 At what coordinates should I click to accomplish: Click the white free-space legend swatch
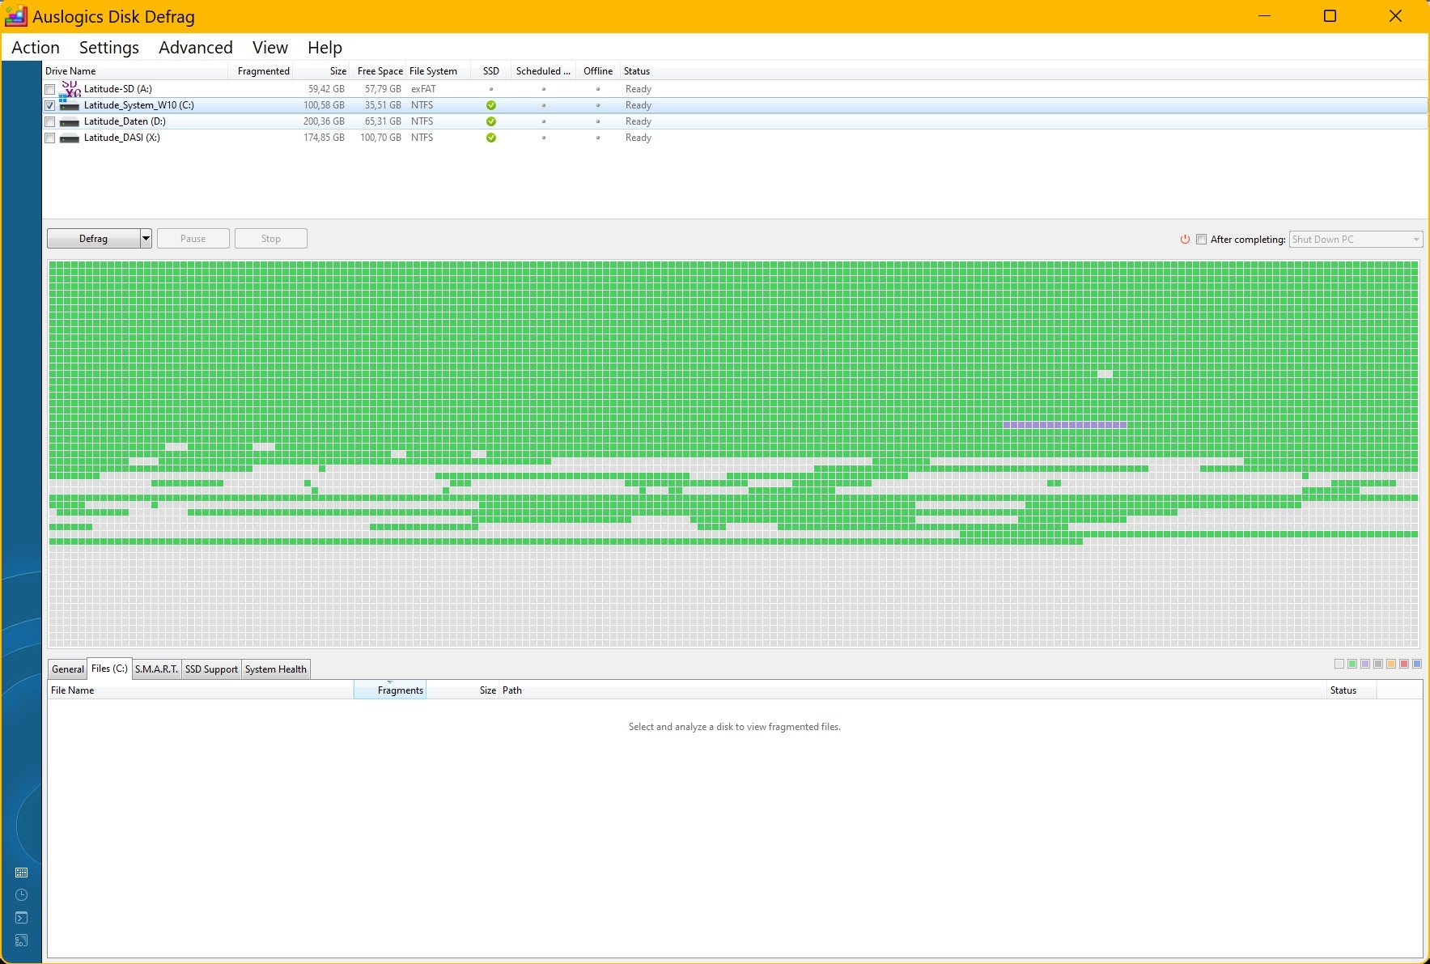coord(1339,664)
